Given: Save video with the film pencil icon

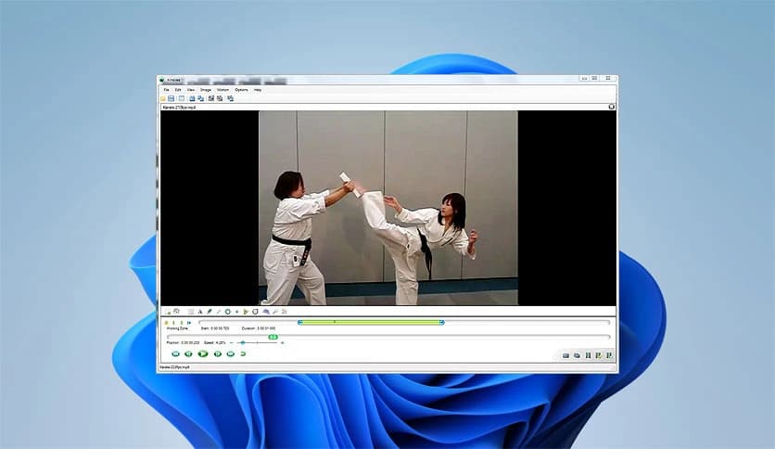Looking at the screenshot, I should pyautogui.click(x=599, y=355).
